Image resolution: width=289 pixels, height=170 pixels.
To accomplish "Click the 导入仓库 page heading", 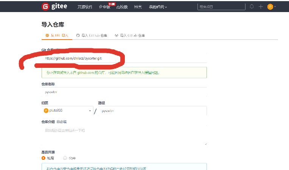I will pyautogui.click(x=53, y=25).
